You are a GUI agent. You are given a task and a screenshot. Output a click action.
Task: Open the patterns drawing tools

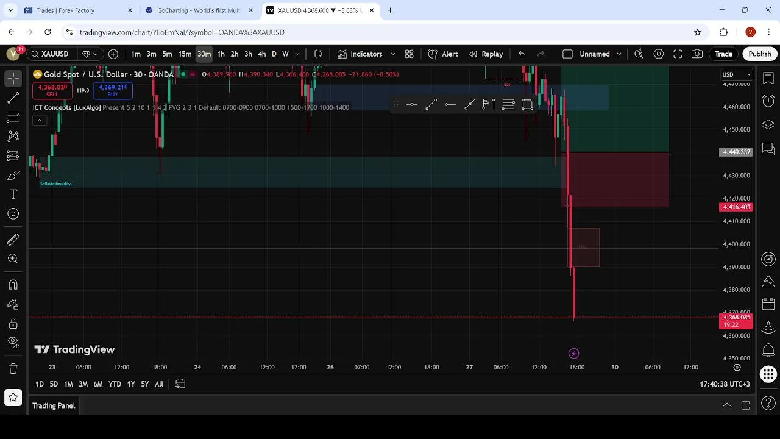(x=13, y=137)
